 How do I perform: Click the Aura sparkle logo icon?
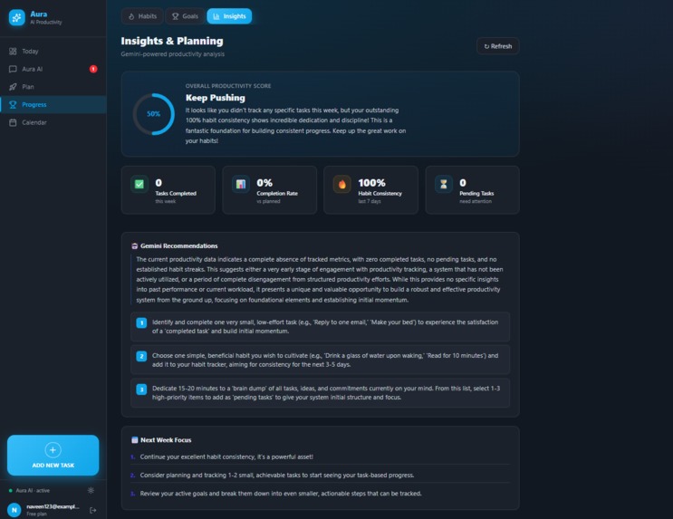[16, 17]
